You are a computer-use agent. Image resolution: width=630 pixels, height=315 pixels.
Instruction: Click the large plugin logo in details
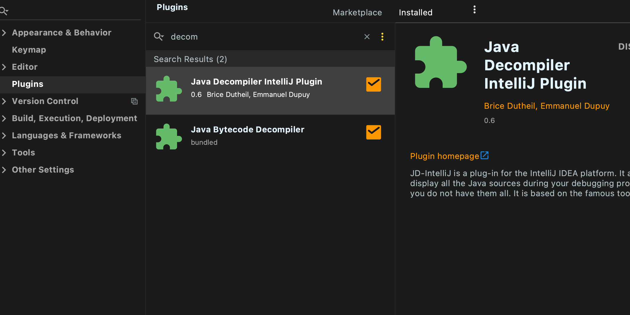tap(441, 62)
